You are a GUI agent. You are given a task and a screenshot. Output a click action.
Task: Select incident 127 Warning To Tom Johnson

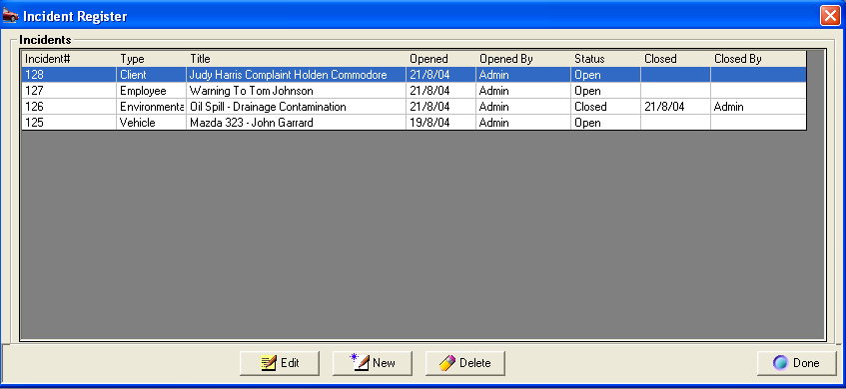click(x=414, y=91)
